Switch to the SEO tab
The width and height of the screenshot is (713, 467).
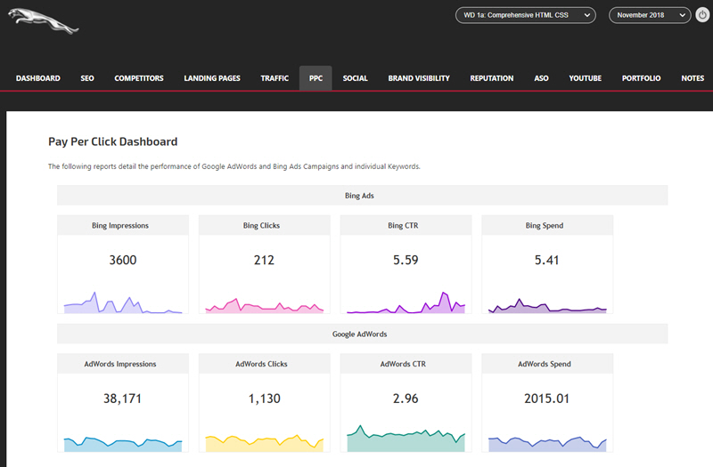pos(87,78)
